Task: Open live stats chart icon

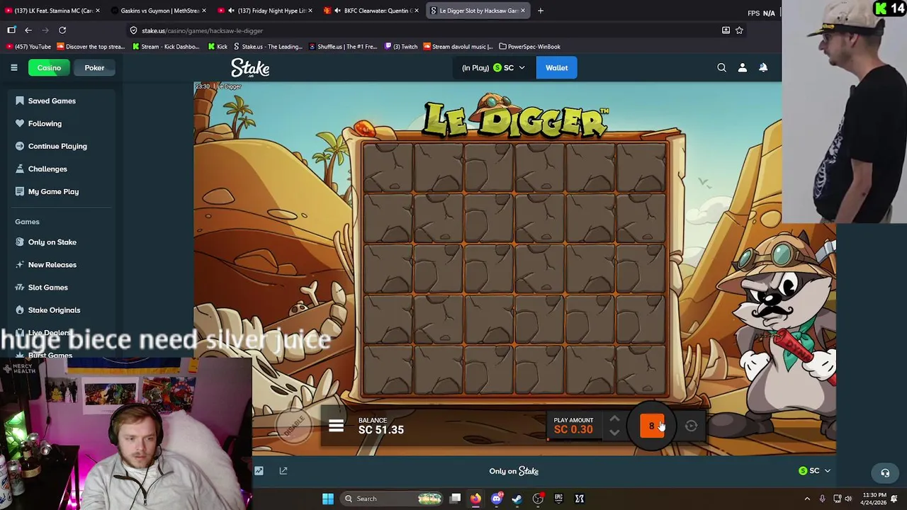Action: click(259, 470)
